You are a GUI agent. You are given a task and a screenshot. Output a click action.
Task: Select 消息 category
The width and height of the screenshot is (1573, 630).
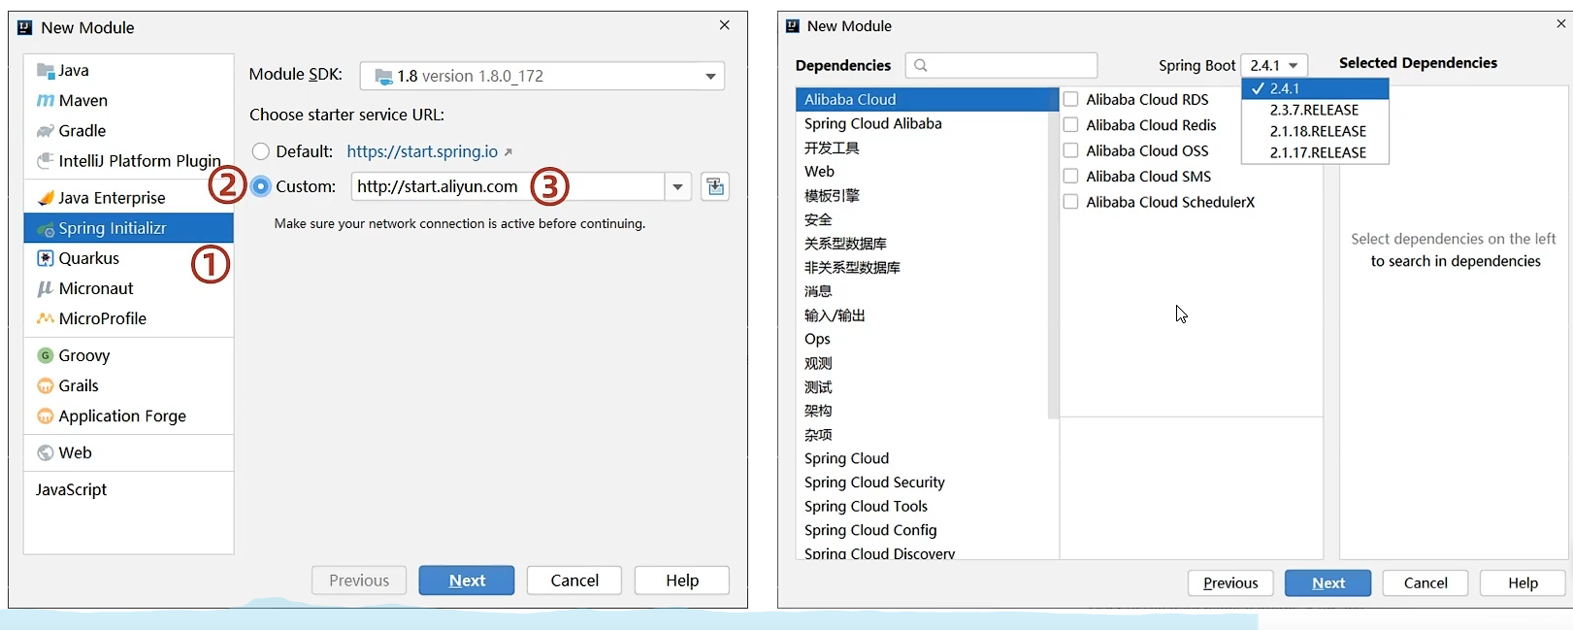(x=922, y=291)
